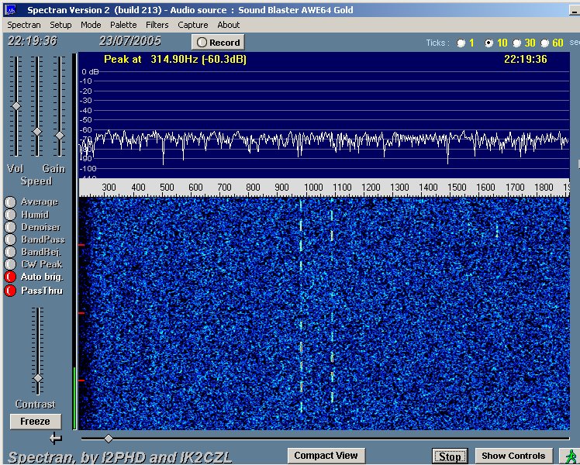Image resolution: width=580 pixels, height=465 pixels.
Task: Choose the 60 second ticks option
Action: point(545,43)
